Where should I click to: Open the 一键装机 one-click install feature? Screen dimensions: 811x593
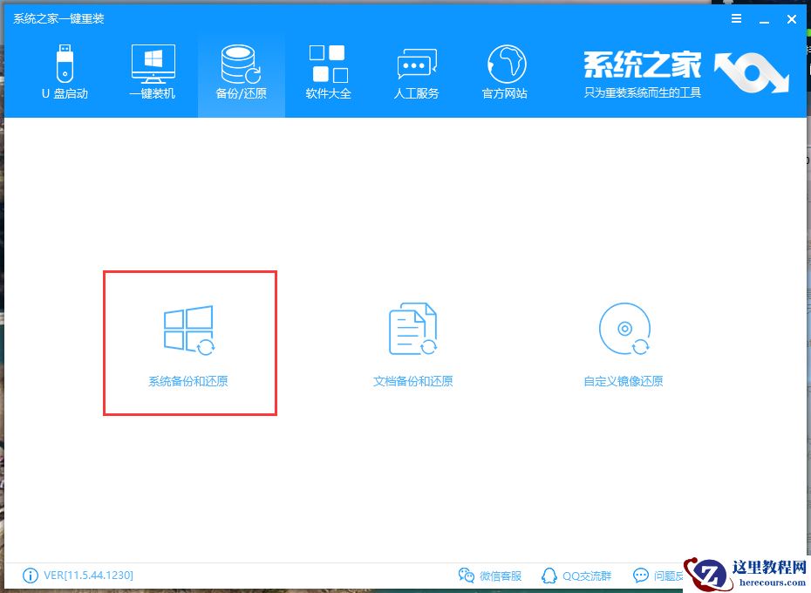click(x=153, y=70)
